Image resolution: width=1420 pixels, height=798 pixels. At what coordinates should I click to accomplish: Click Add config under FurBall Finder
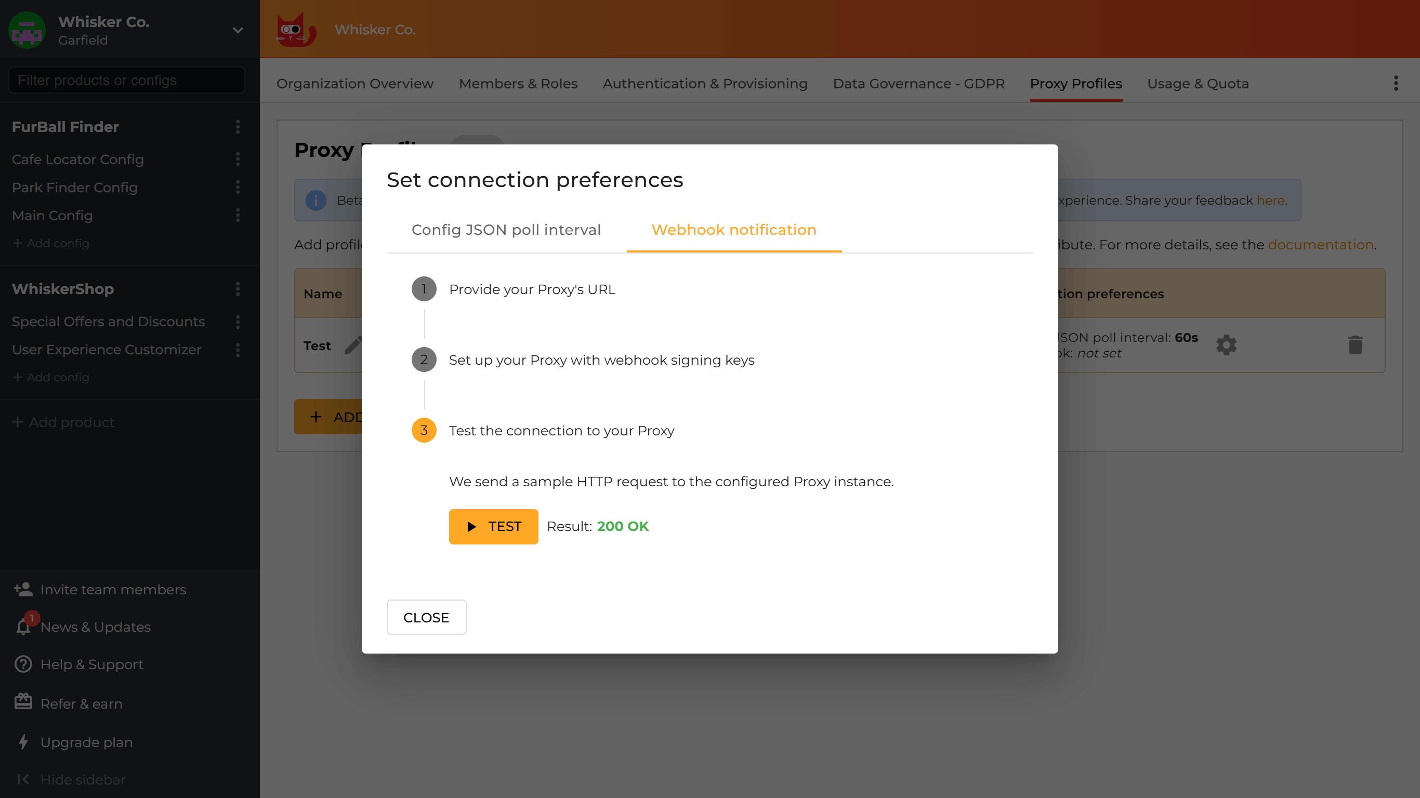[x=51, y=243]
